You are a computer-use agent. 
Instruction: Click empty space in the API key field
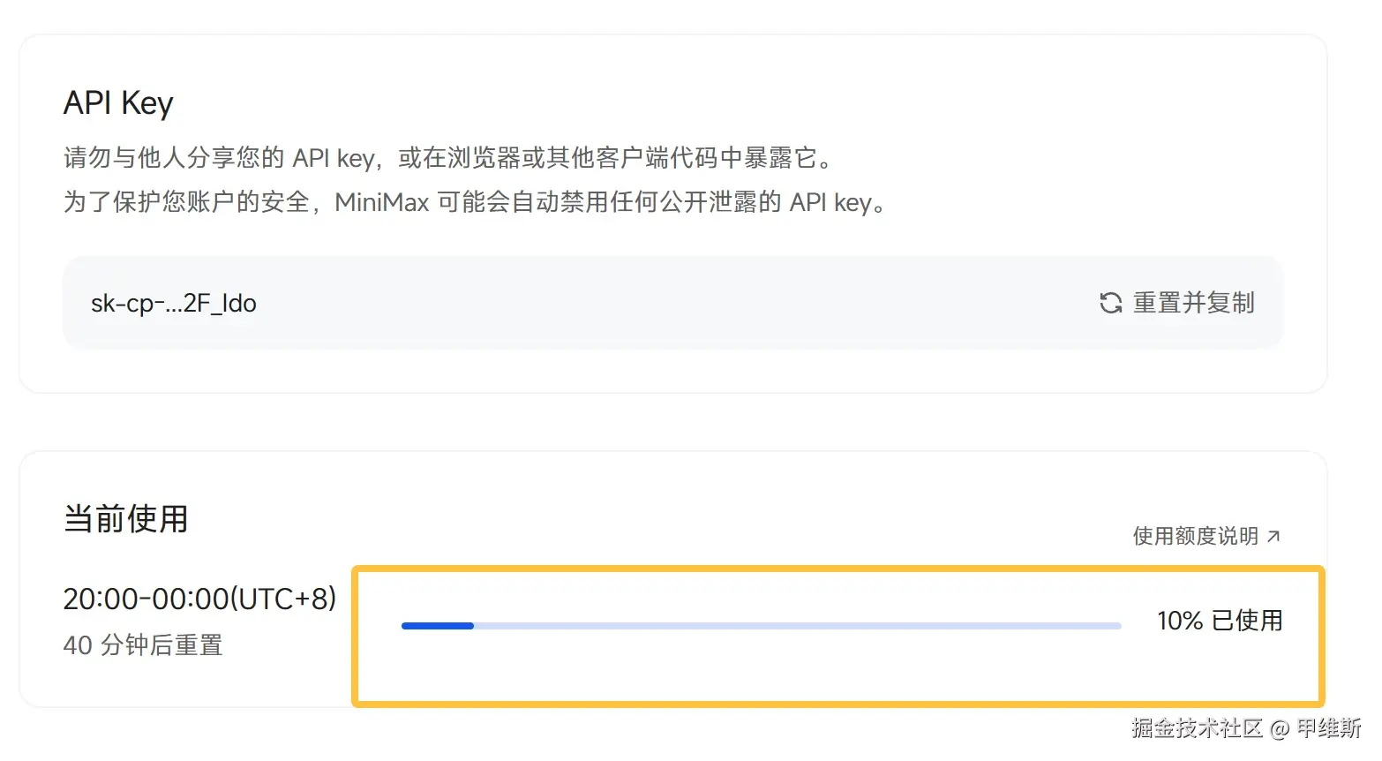point(671,303)
